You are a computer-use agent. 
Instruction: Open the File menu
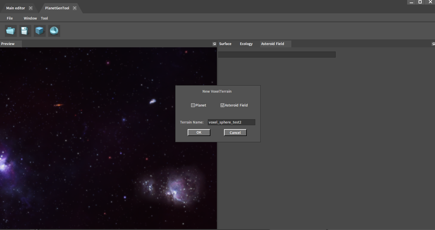point(10,18)
